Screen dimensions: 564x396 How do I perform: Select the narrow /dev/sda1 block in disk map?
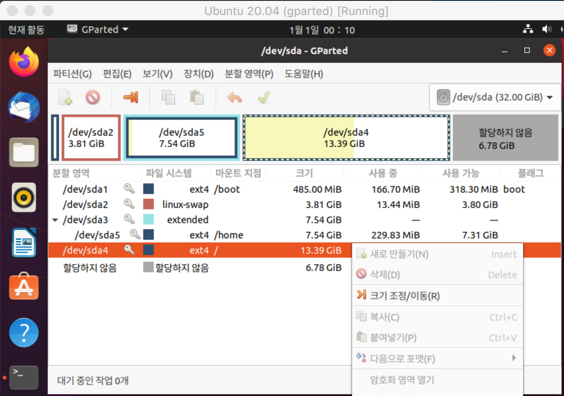pos(55,137)
